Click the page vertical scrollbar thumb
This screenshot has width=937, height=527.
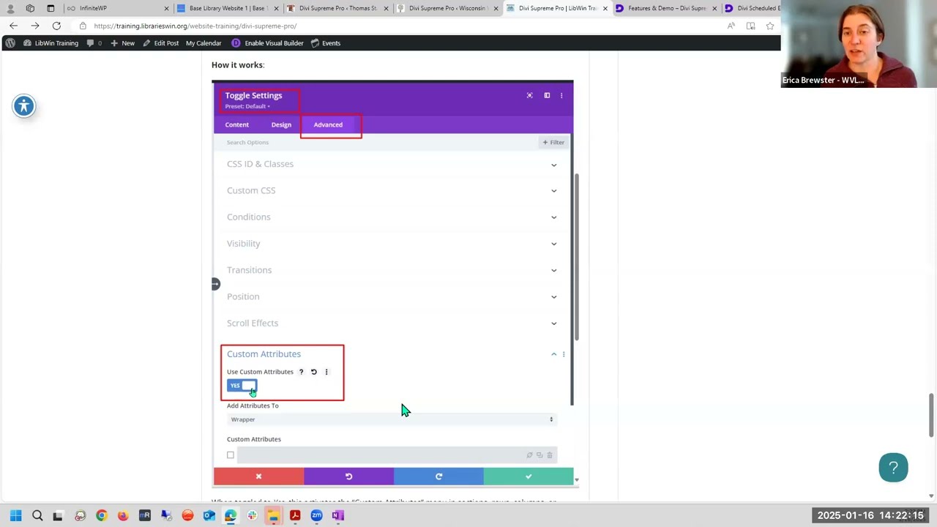pyautogui.click(x=931, y=414)
